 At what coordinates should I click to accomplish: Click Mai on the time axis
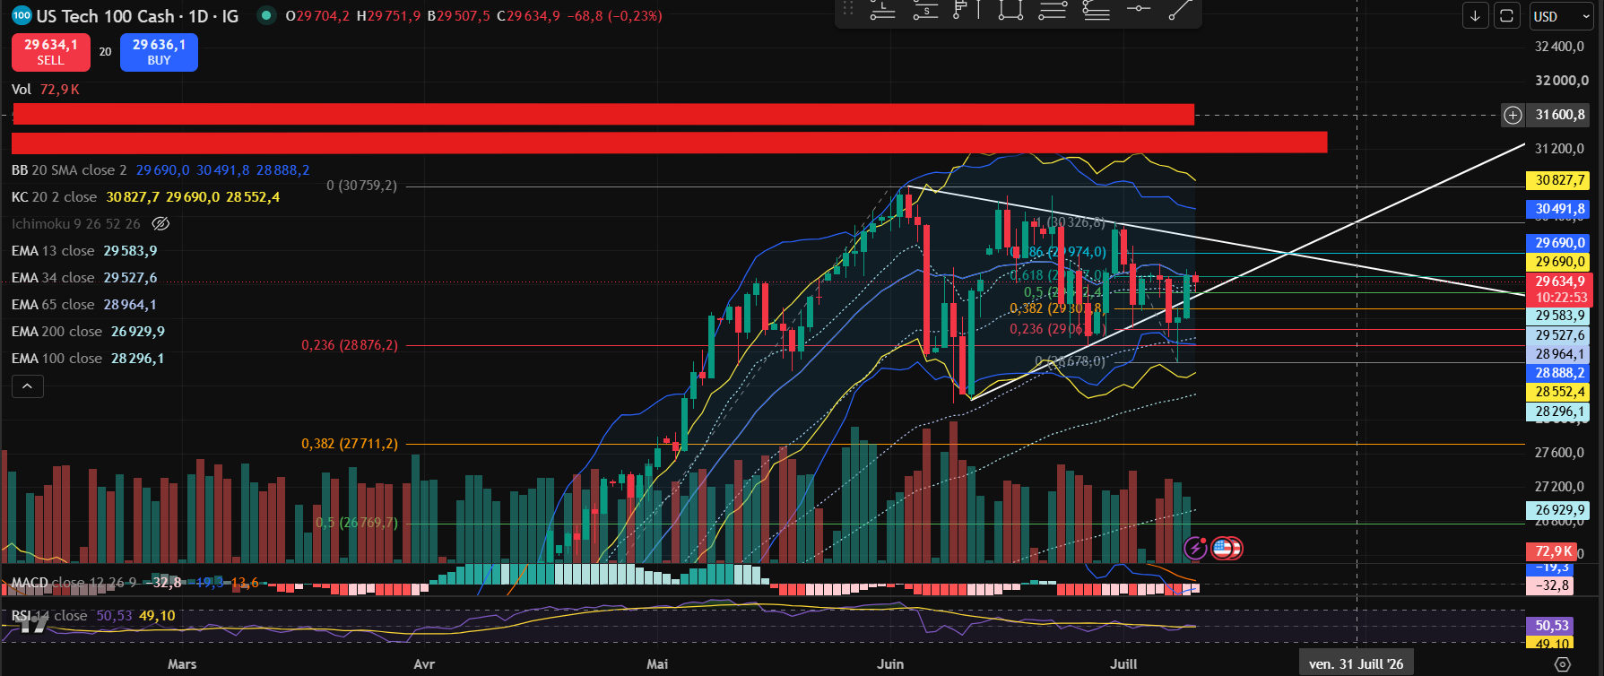657,664
